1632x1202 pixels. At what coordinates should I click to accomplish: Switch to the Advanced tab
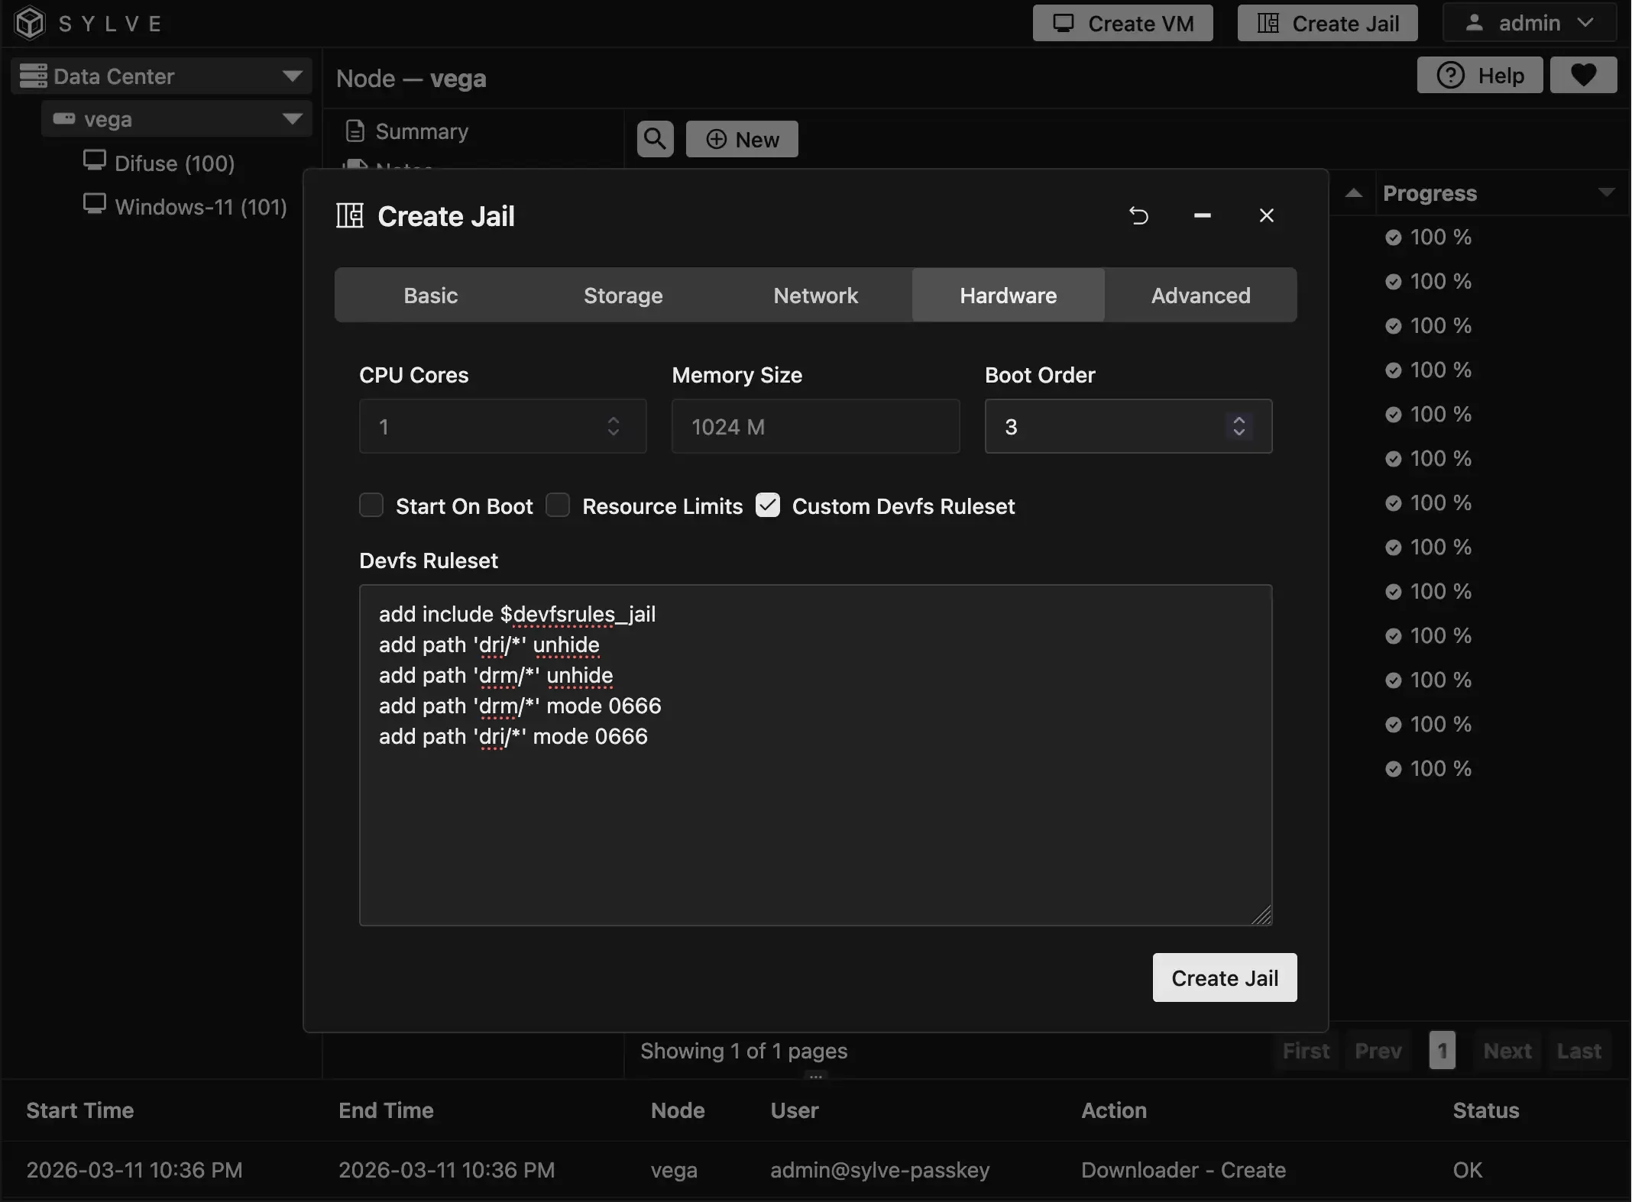point(1200,296)
